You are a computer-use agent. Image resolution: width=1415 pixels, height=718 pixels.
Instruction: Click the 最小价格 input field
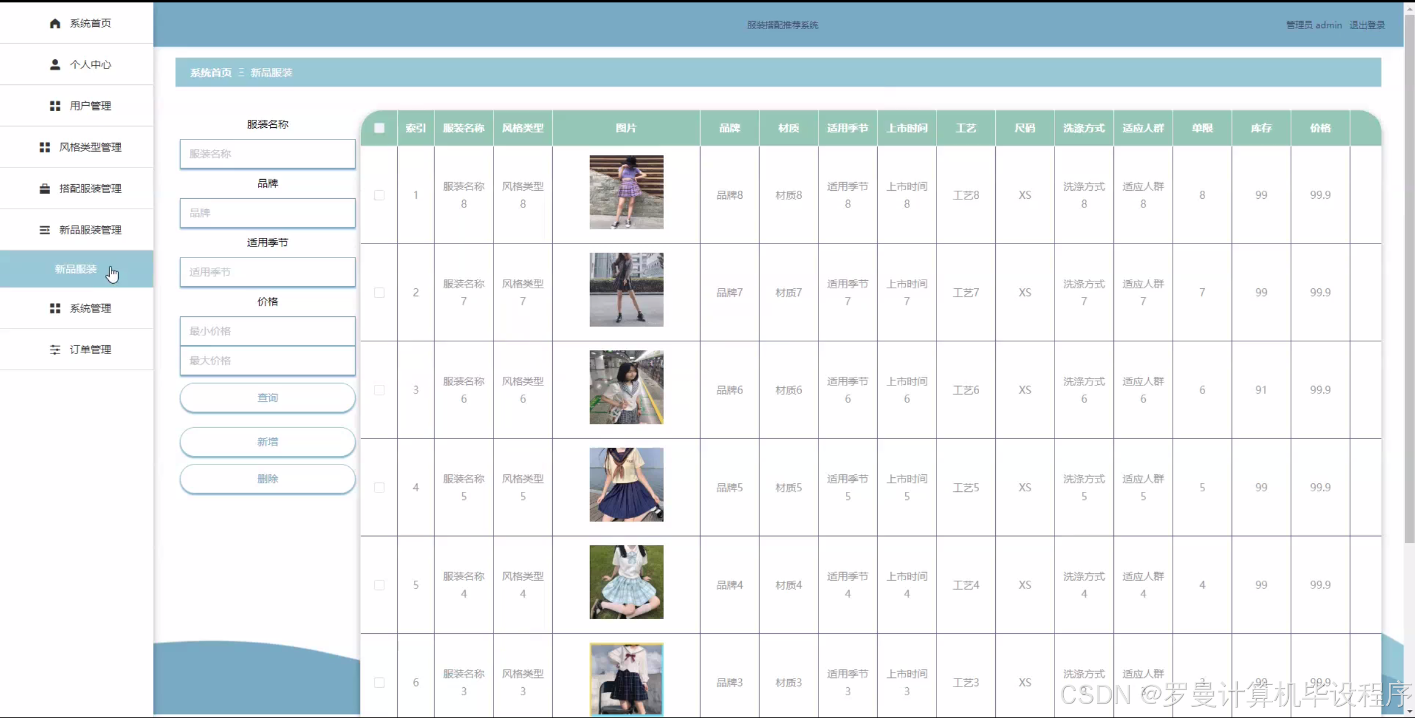pyautogui.click(x=267, y=331)
